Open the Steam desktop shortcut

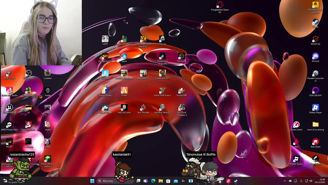[315, 23]
